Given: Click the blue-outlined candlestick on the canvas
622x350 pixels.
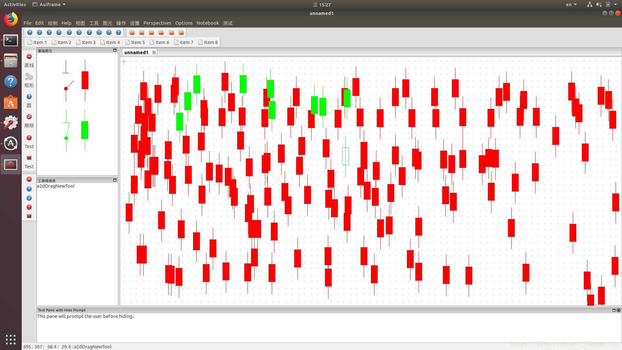Looking at the screenshot, I should click(x=345, y=156).
